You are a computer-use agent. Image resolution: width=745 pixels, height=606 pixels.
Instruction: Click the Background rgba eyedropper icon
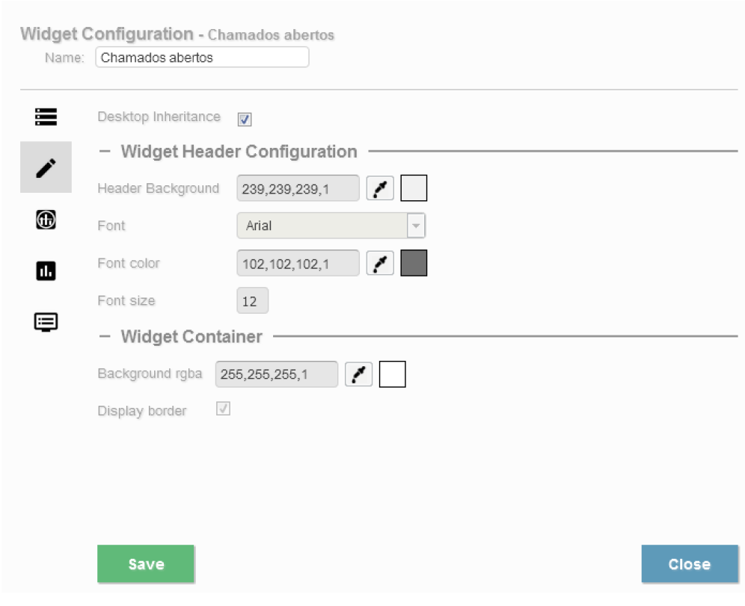click(x=358, y=374)
